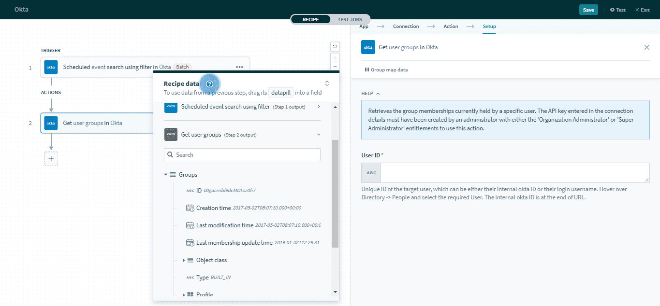Open the Connection step in the breadcrumb
Image resolution: width=660 pixels, height=306 pixels.
406,26
